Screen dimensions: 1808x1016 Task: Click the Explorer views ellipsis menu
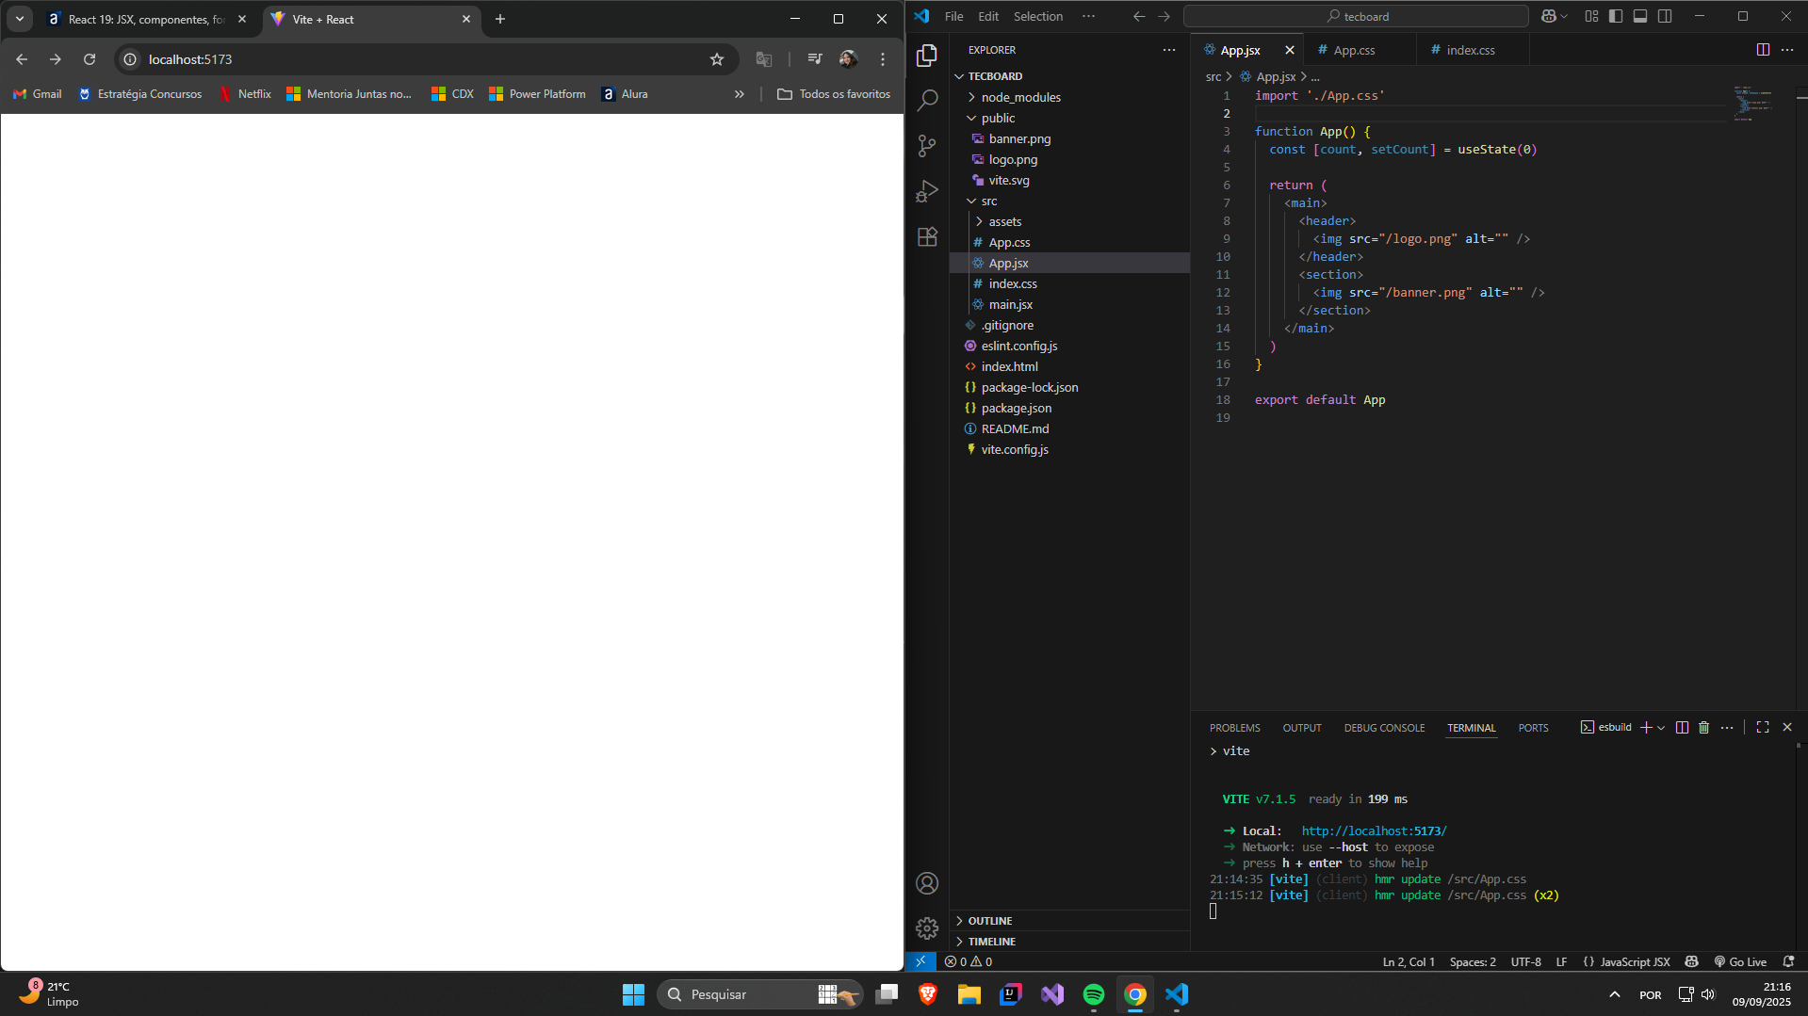point(1169,50)
